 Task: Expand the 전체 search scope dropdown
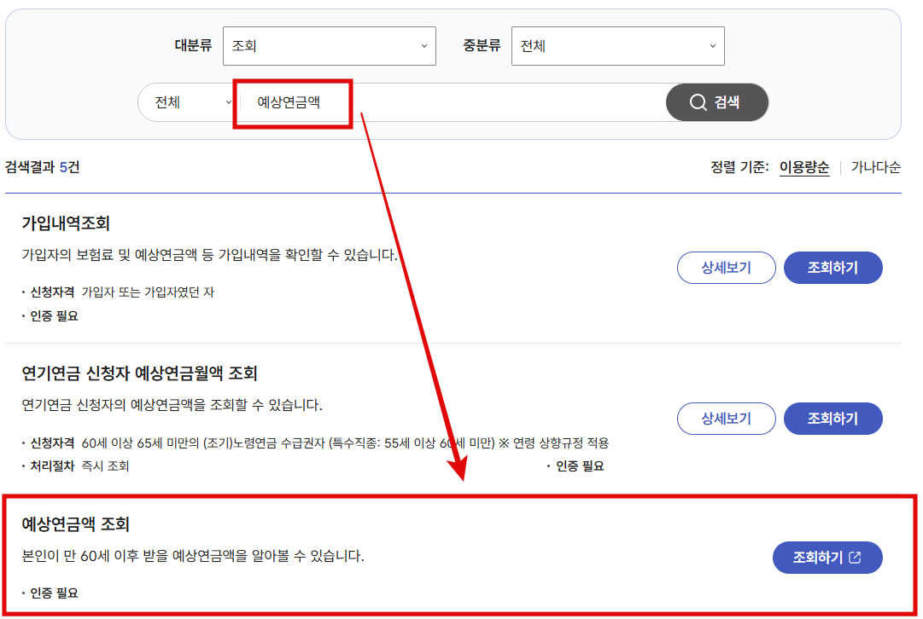pos(185,101)
